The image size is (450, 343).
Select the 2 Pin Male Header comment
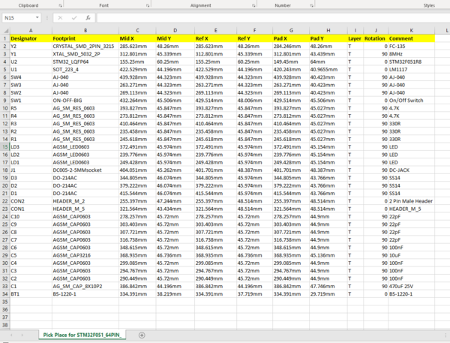411,201
